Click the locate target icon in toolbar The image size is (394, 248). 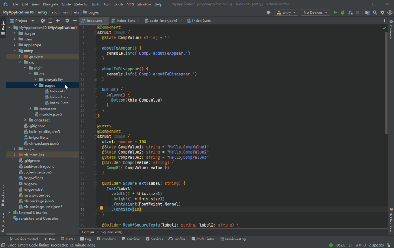coord(268,12)
